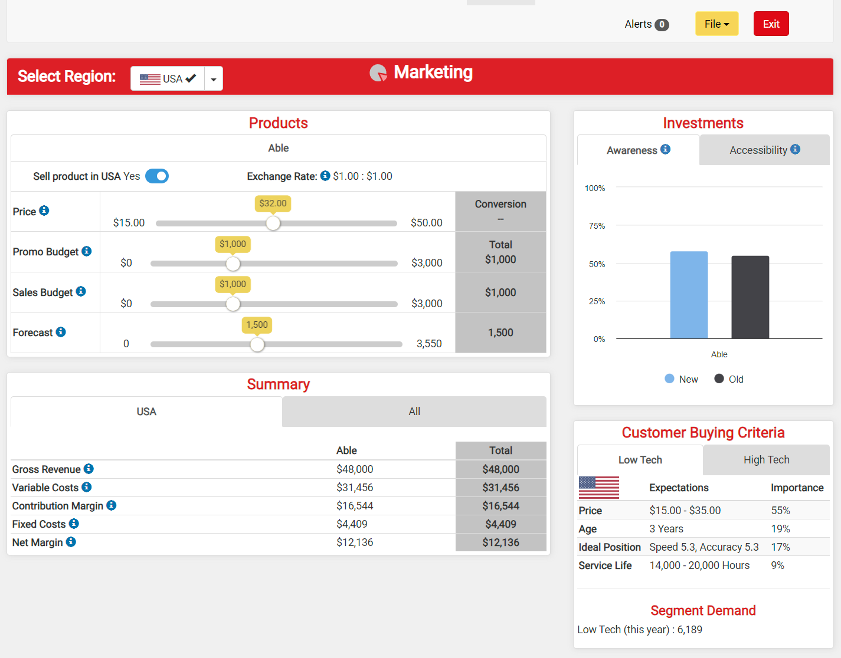
Task: Click the USA flag in Buying Criteria
Action: pyautogui.click(x=599, y=488)
